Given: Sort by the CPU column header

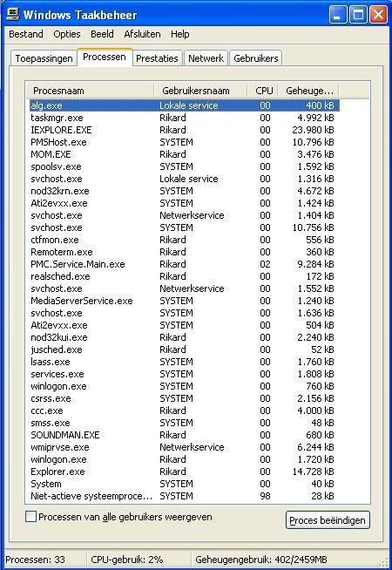Looking at the screenshot, I should pyautogui.click(x=263, y=91).
